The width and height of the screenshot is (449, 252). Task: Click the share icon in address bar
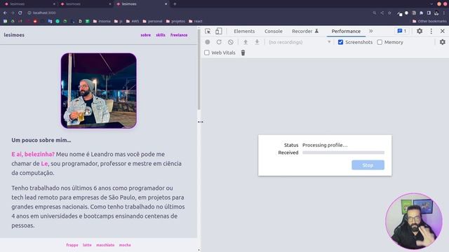click(382, 13)
